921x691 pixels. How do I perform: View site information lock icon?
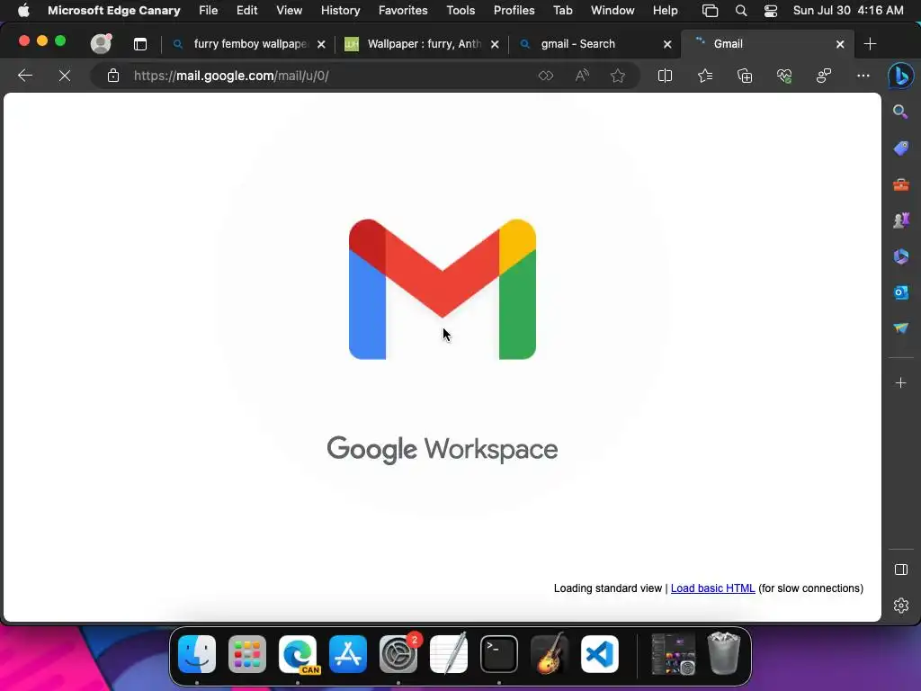click(112, 76)
